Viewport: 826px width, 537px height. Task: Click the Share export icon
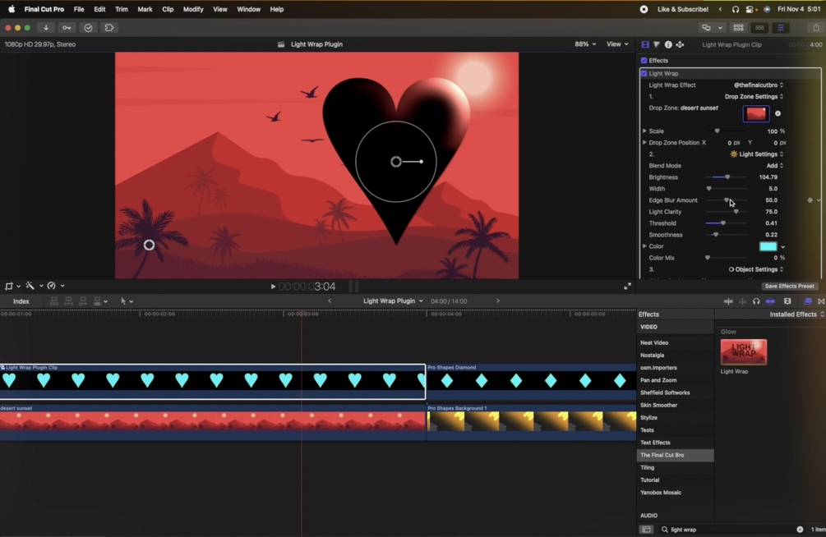point(816,27)
